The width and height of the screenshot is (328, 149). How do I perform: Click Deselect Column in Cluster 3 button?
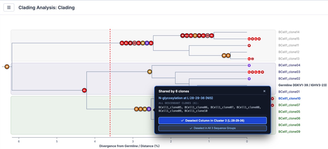pyautogui.click(x=212, y=121)
